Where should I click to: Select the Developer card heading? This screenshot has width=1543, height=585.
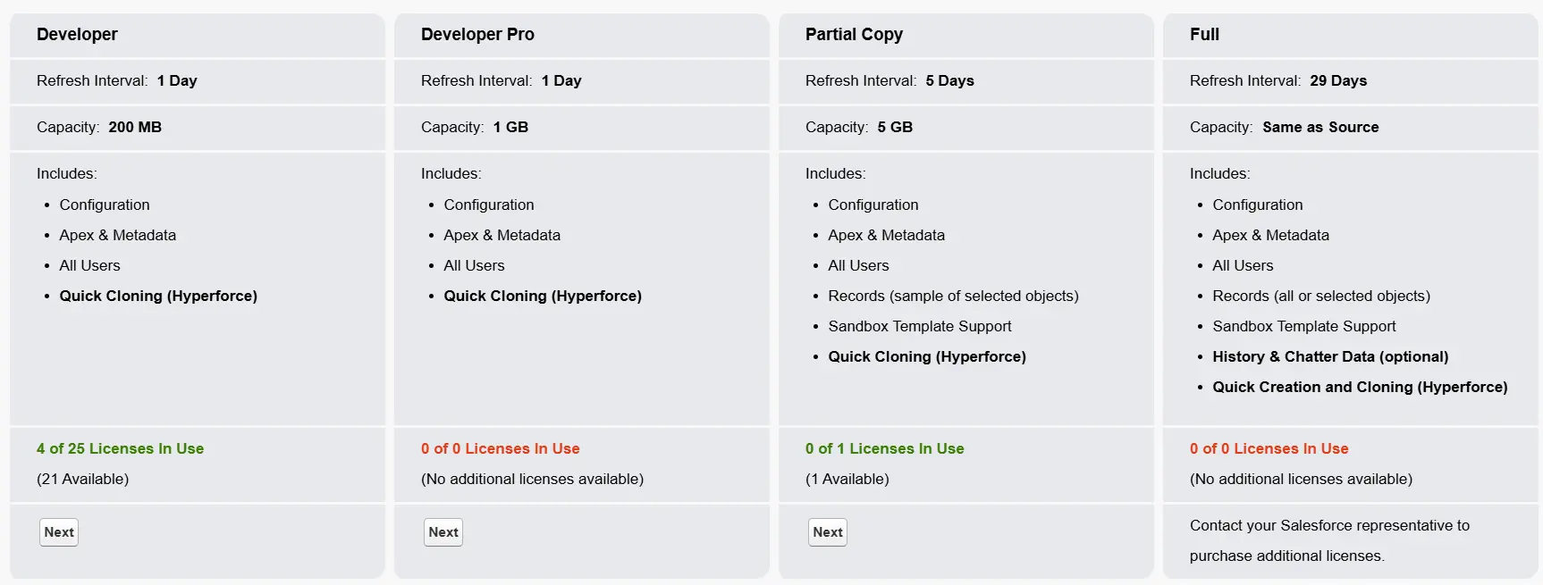77,35
